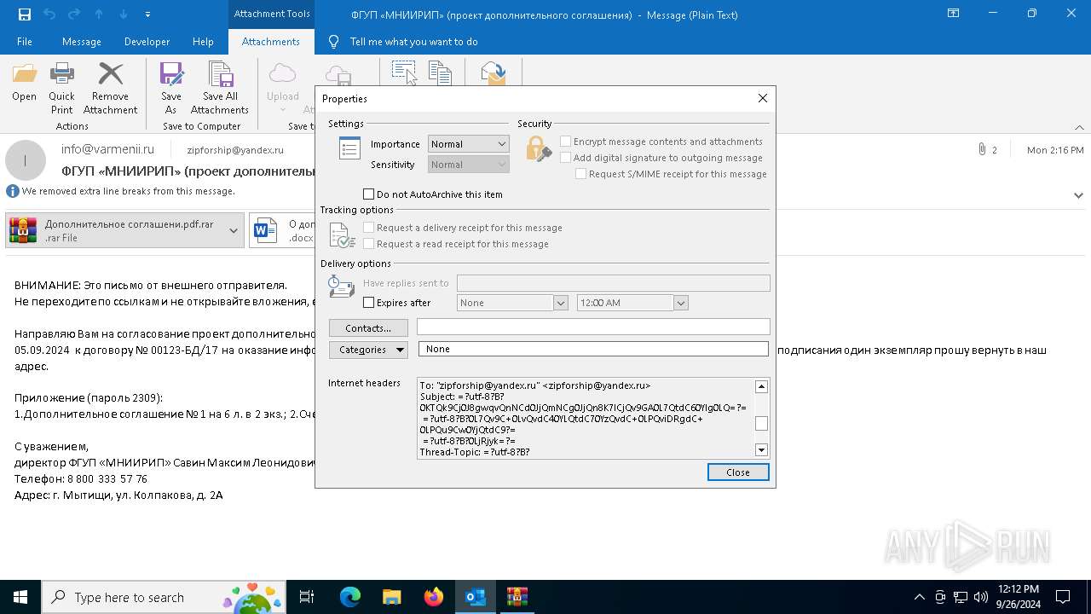The image size is (1091, 614).
Task: Launch Microsoft Edge from taskbar
Action: coord(350,597)
